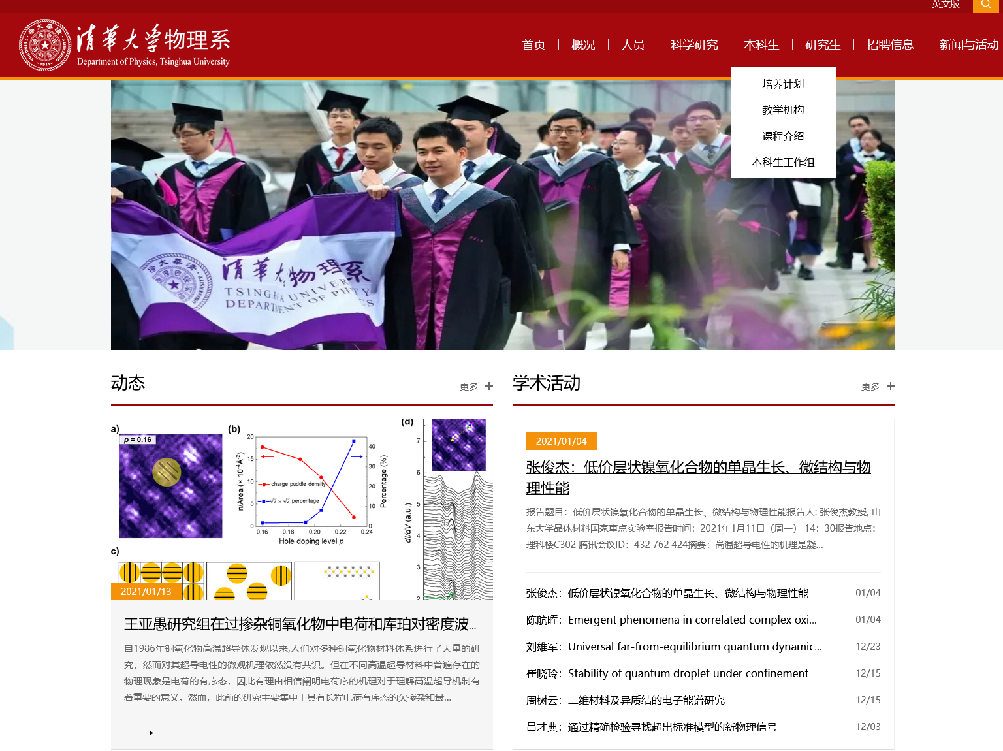Image resolution: width=1003 pixels, height=751 pixels.
Task: Open the 本科生 navigation menu
Action: (x=761, y=45)
